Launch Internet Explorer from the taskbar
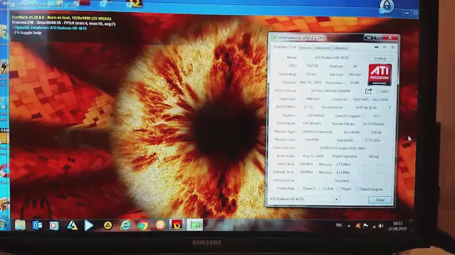Viewport: 455px width, 255px height. click(x=126, y=225)
